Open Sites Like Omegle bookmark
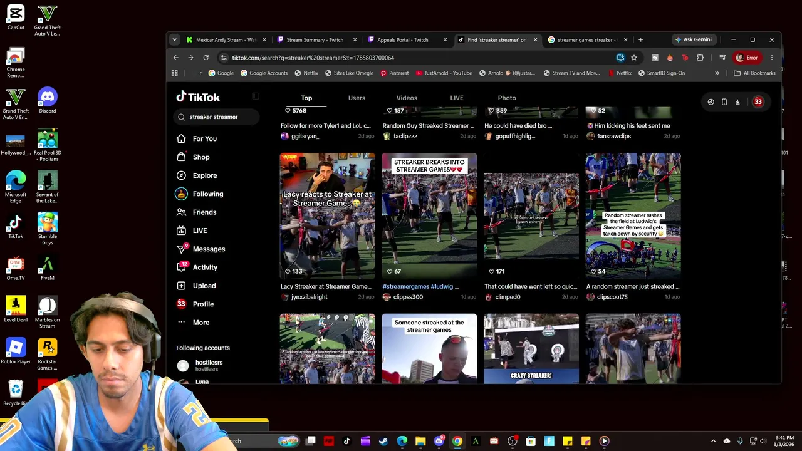802x451 pixels. point(349,73)
